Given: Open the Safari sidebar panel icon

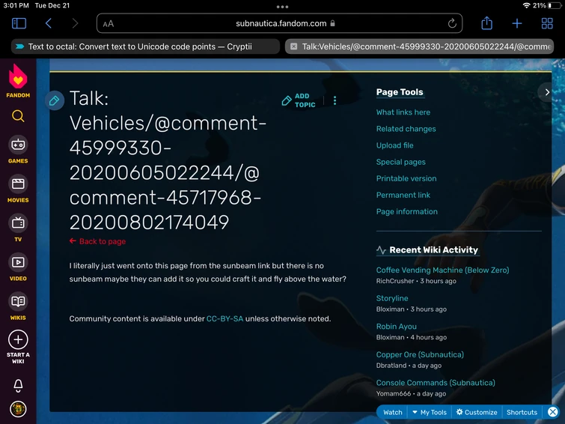Looking at the screenshot, I should pos(19,23).
